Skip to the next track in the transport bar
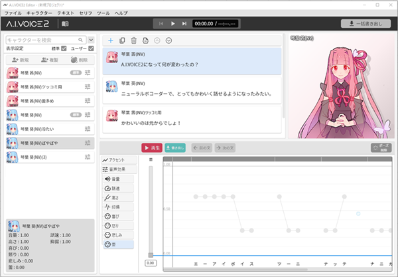Image resolution: width=398 pixels, height=277 pixels. coord(184,24)
